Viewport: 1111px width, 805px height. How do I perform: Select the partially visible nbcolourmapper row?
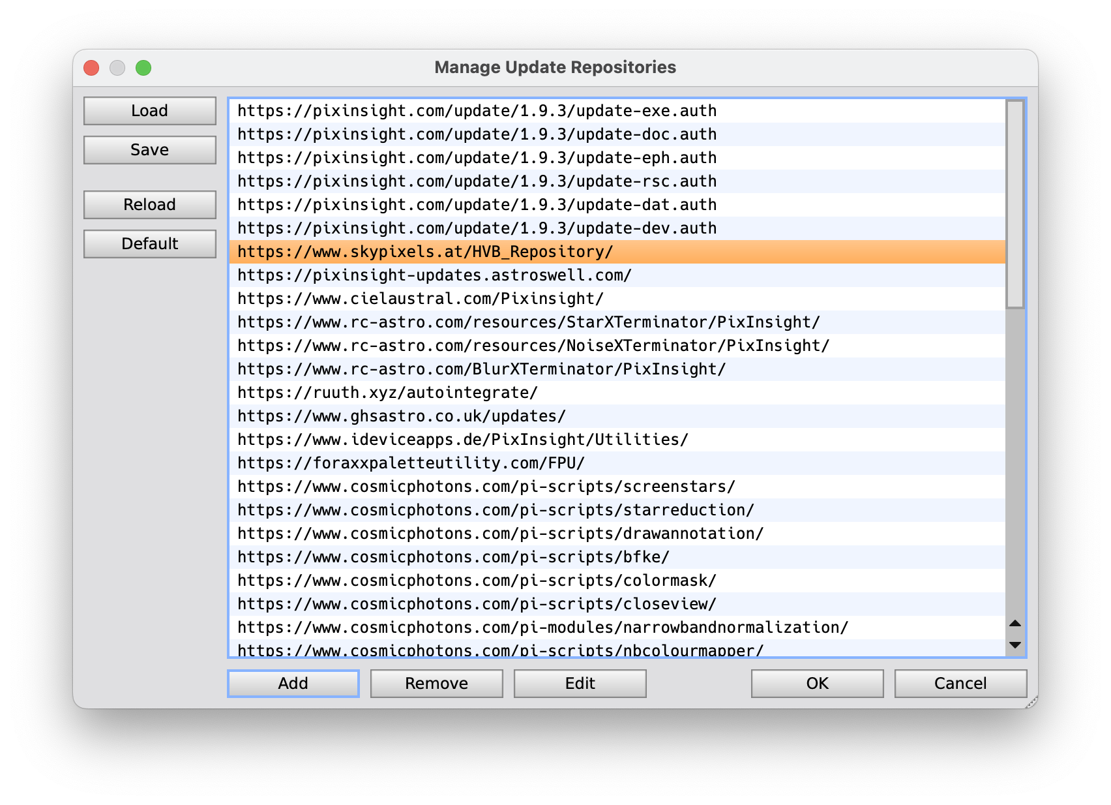pos(617,648)
